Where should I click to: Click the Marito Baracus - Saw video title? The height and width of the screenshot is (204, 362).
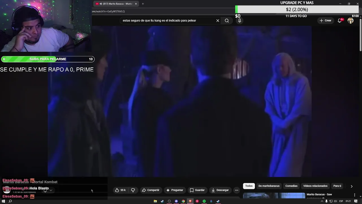coord(319,194)
